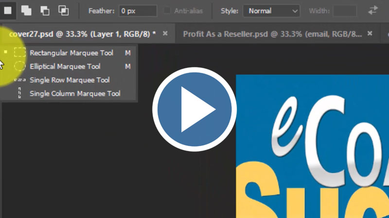Select the New Selection mode icon
The height and width of the screenshot is (218, 389).
[8, 10]
